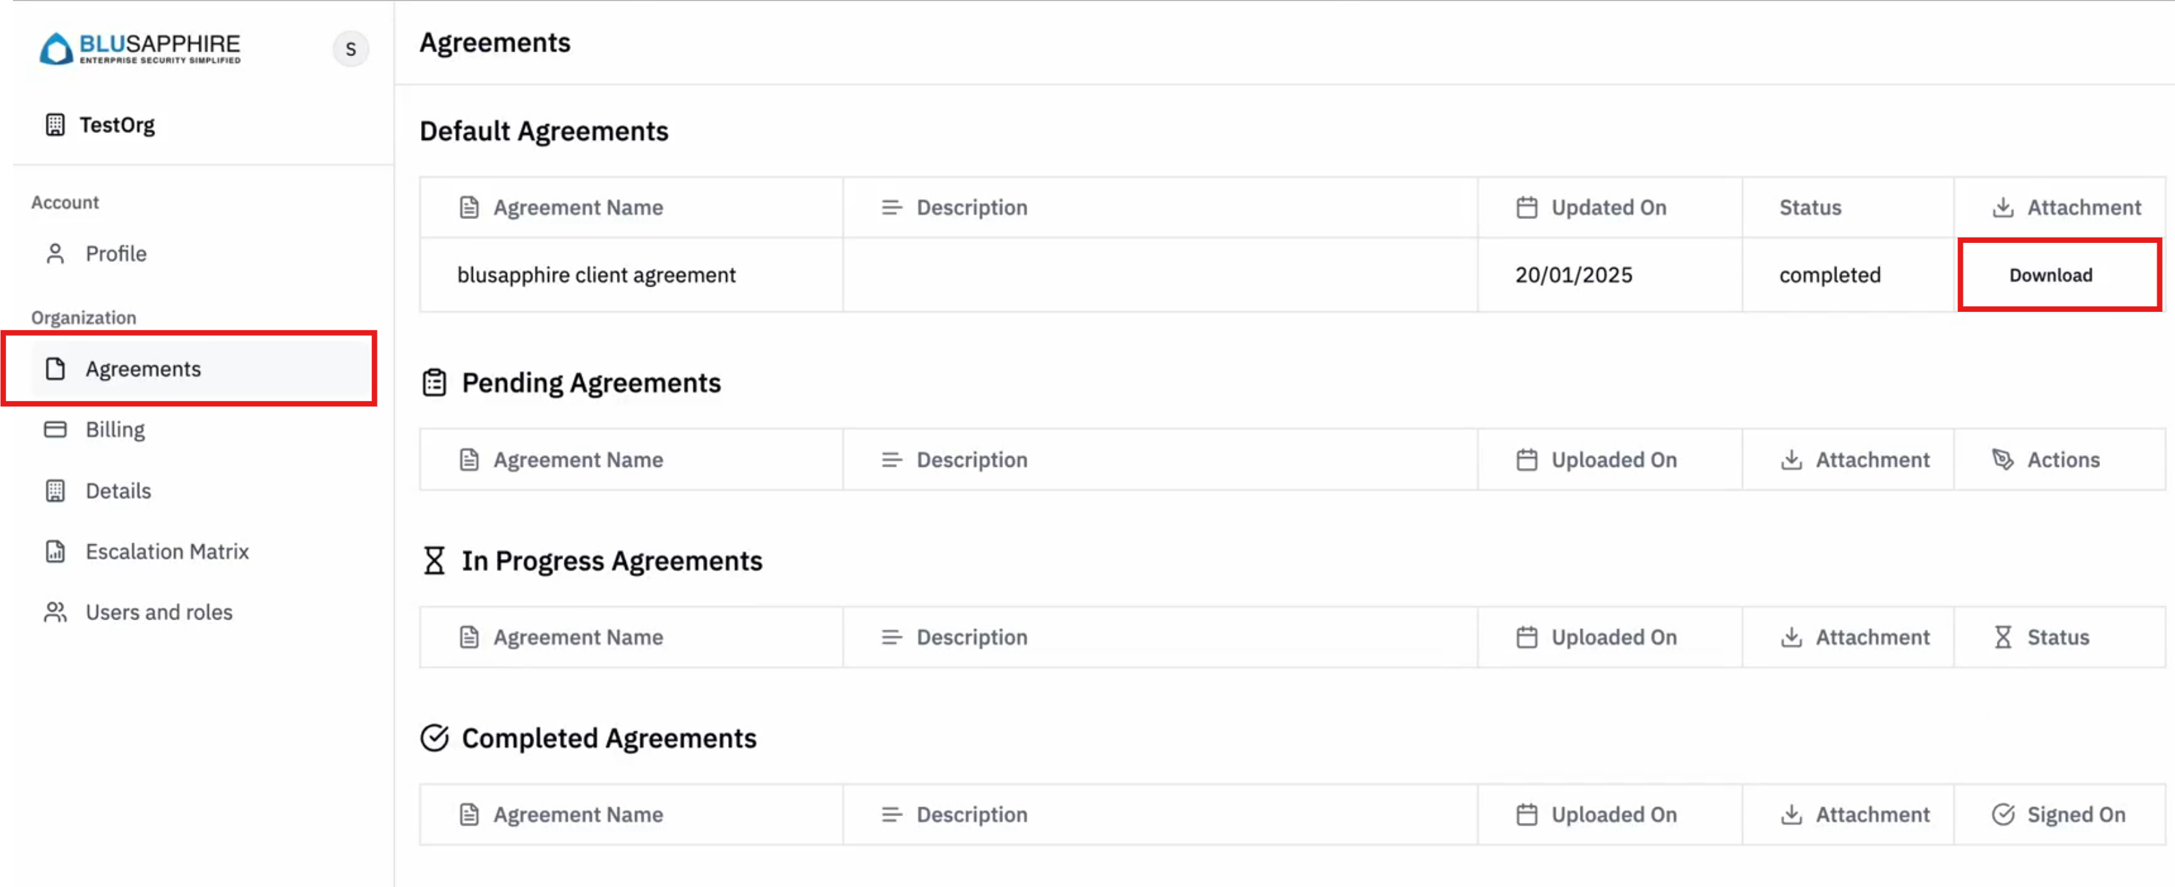The width and height of the screenshot is (2175, 887).
Task: Click the Pending Agreements clipboard icon
Action: 434,382
